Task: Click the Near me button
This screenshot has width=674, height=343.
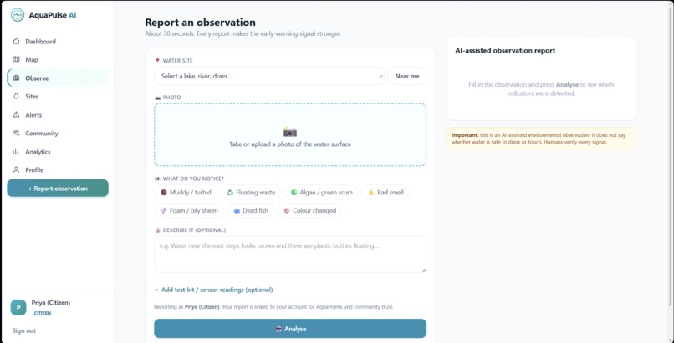Action: pyautogui.click(x=407, y=76)
